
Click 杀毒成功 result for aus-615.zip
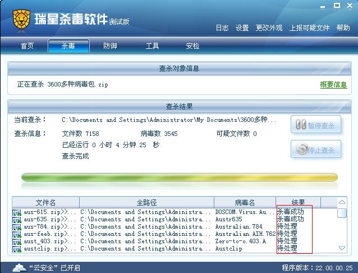[x=291, y=212]
